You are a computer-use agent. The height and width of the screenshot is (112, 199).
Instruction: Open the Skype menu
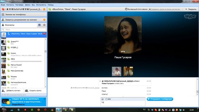(3, 5)
